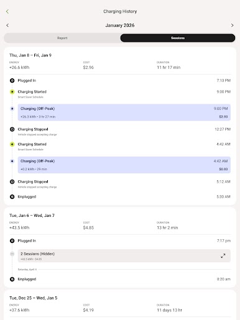Advance to next month after January 2026
Screen dimensions: 240x320
232,25
